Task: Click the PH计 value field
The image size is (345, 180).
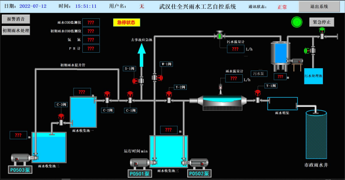Action: (91, 49)
